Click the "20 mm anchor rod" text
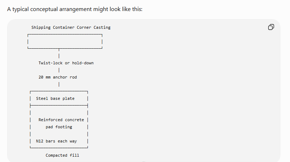 pos(58,77)
